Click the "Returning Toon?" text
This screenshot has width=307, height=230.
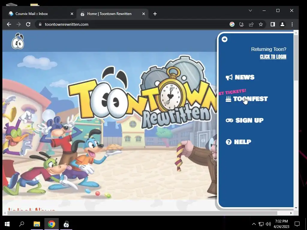(269, 49)
